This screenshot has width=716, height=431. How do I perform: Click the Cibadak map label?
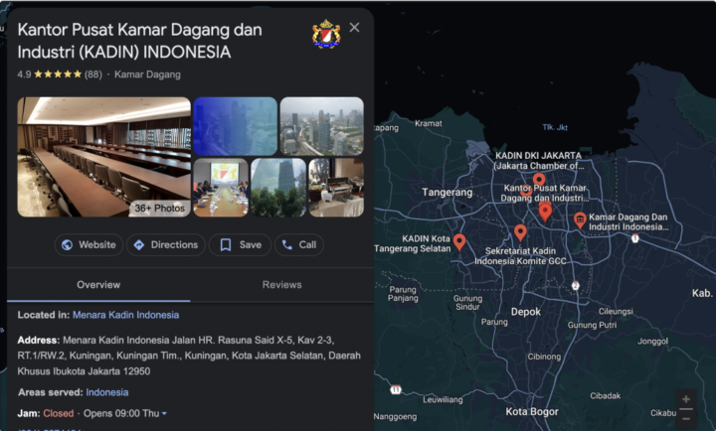(x=605, y=395)
